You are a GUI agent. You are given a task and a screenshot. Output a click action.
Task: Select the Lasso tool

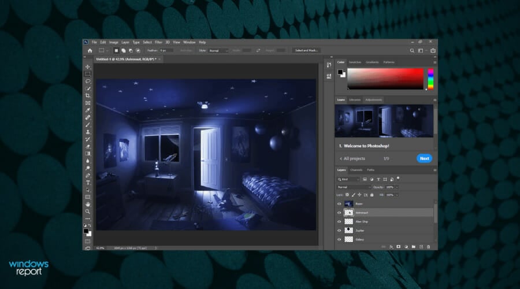click(x=88, y=81)
